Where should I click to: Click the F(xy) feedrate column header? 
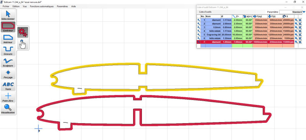pyautogui.click(x=260, y=16)
